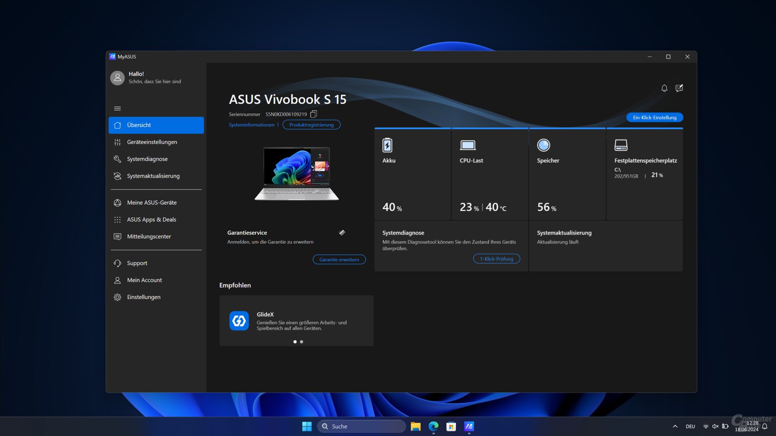776x436 pixels.
Task: Go to Systemdiagnose in the sidebar
Action: pyautogui.click(x=156, y=159)
